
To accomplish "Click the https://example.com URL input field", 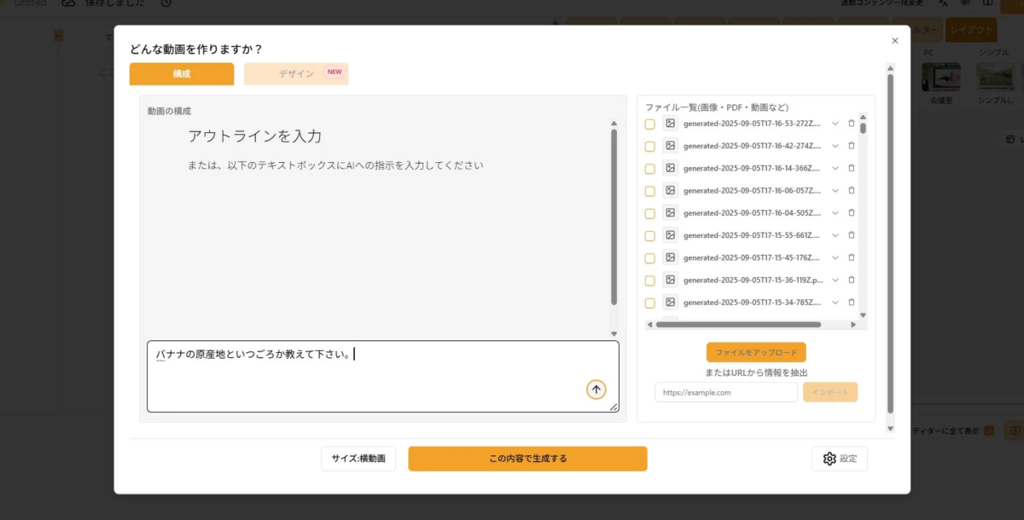I will click(726, 391).
